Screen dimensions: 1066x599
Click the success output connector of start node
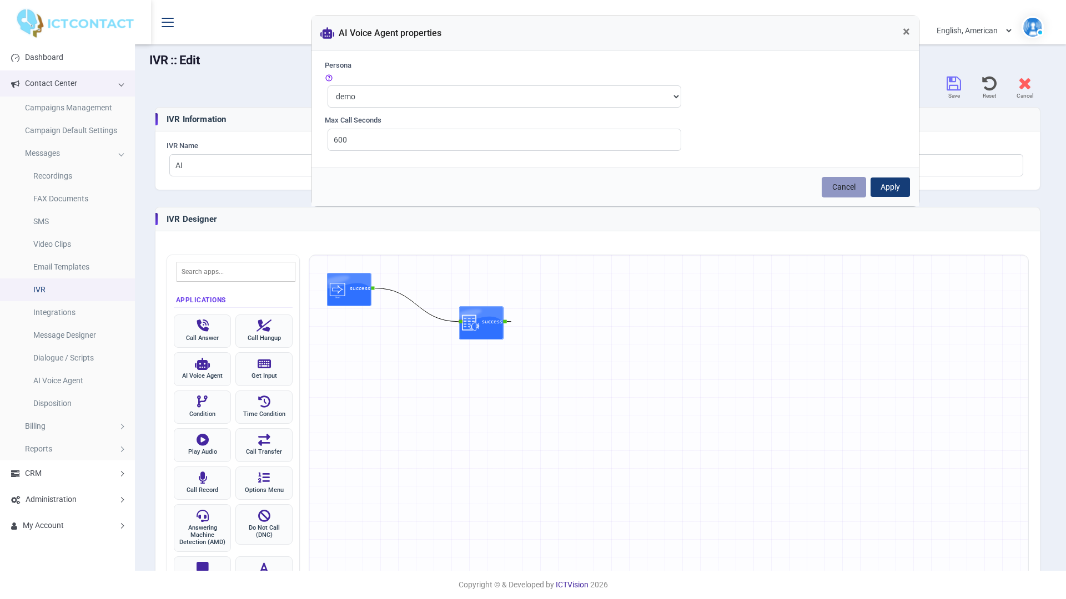[373, 288]
